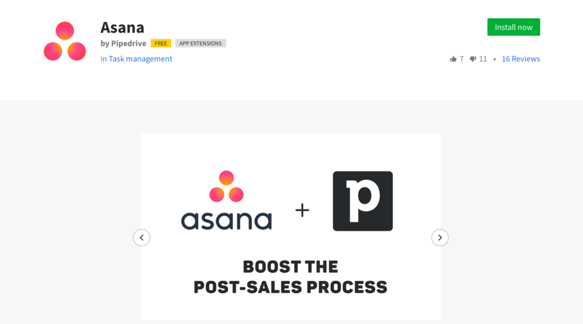Image resolution: width=583 pixels, height=324 pixels.
Task: Click the Asana app title heading
Action: [x=122, y=27]
